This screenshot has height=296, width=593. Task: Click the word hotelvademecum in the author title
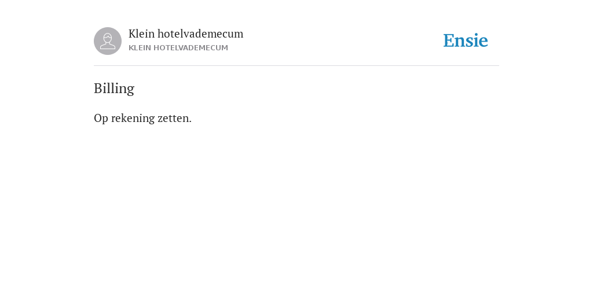200,34
